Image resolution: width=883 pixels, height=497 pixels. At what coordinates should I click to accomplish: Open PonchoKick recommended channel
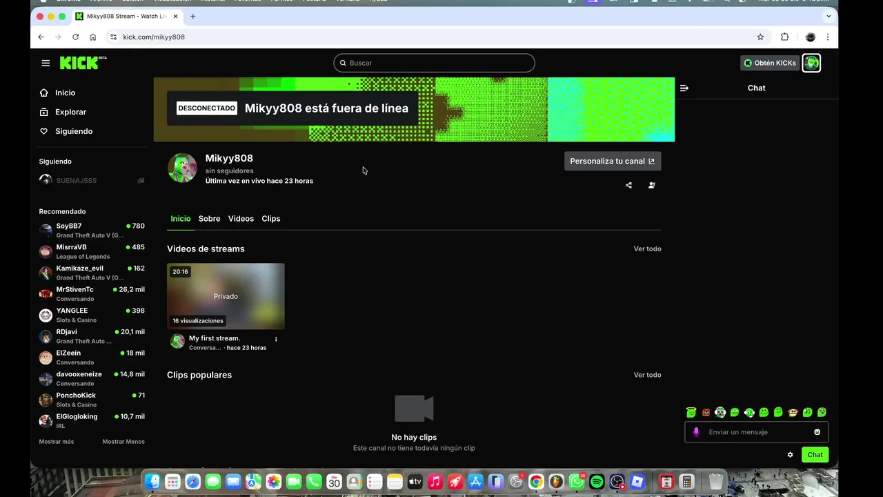point(92,400)
